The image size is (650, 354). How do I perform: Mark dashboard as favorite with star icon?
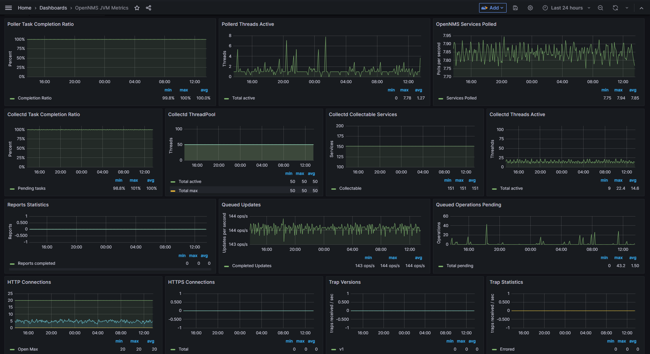137,8
